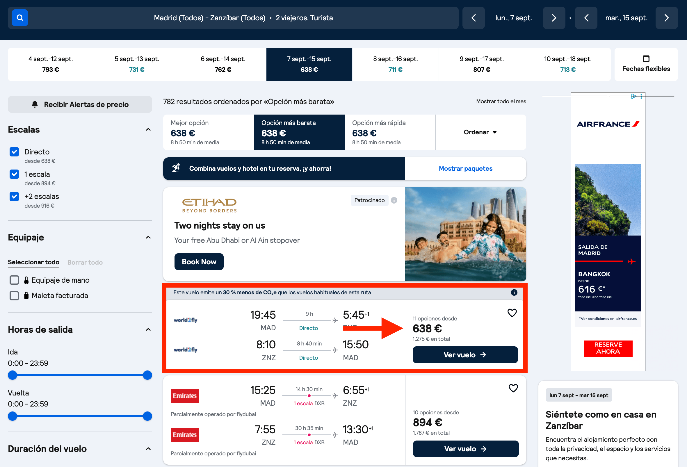Check the Maleta facturada option
687x467 pixels.
tap(14, 295)
